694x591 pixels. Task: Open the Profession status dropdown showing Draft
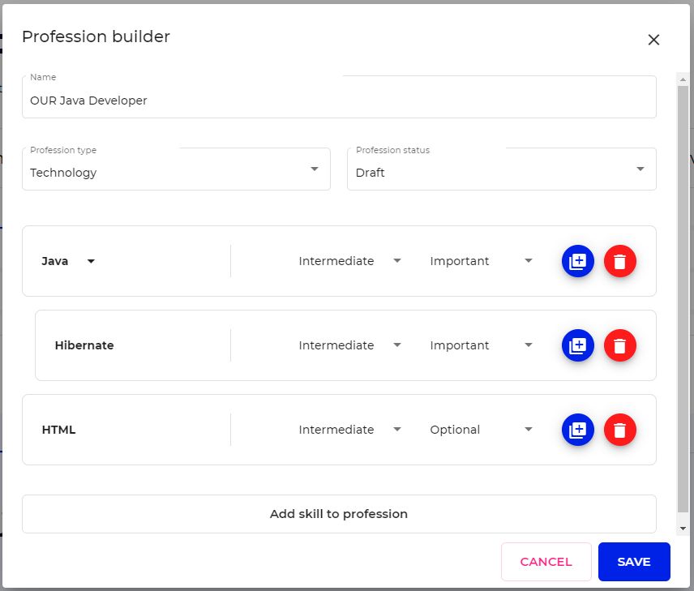tap(502, 169)
